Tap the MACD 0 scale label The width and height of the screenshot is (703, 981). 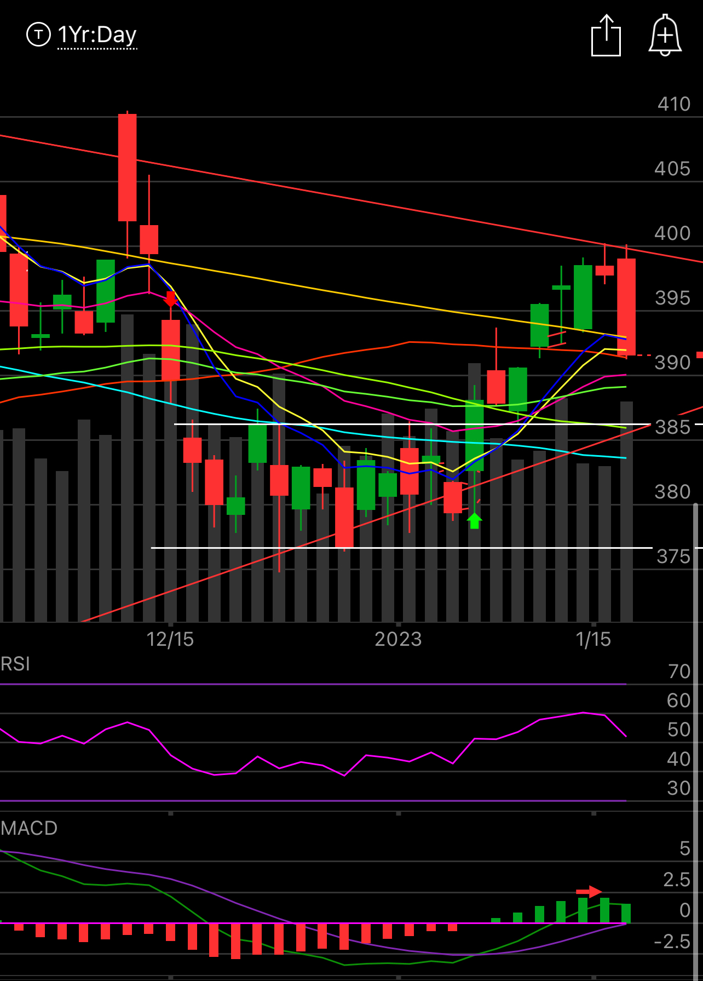[685, 910]
